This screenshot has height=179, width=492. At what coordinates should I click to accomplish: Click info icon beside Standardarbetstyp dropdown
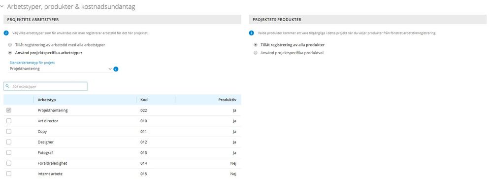pos(116,69)
